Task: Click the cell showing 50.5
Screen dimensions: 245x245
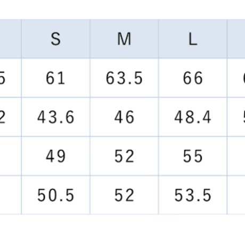Action: point(56,195)
